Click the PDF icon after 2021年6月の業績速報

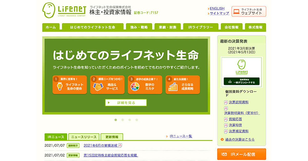[120, 145]
